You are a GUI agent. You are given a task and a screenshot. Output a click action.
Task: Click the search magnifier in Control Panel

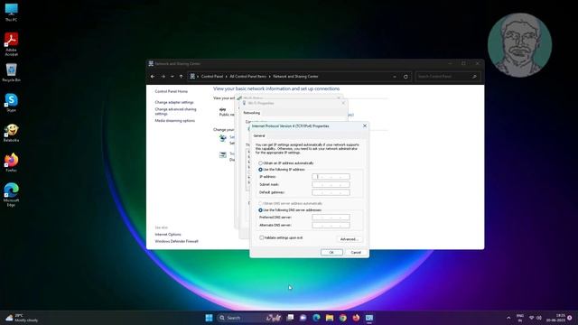[474, 76]
